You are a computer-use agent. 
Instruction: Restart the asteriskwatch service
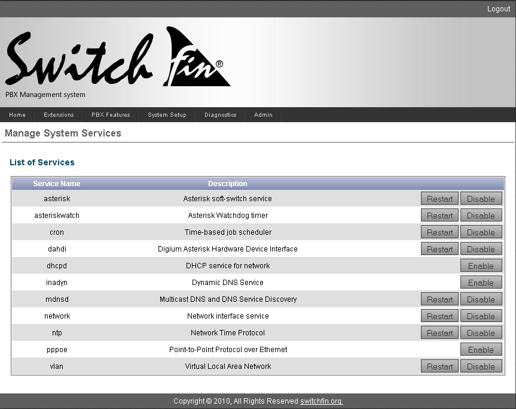439,216
